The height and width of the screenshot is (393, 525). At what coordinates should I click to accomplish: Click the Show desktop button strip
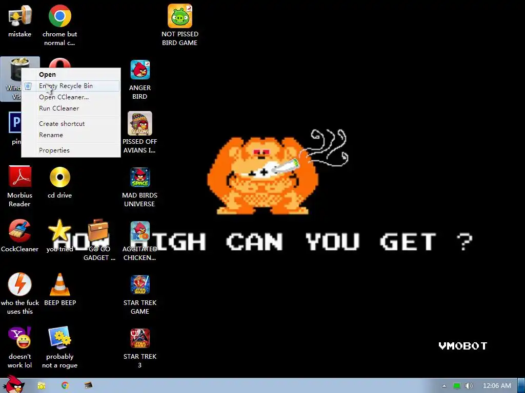[x=521, y=386]
